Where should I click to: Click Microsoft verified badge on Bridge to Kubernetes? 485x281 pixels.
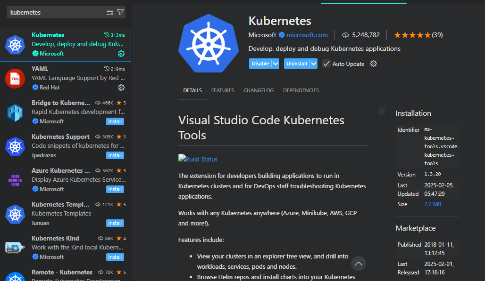[35, 121]
